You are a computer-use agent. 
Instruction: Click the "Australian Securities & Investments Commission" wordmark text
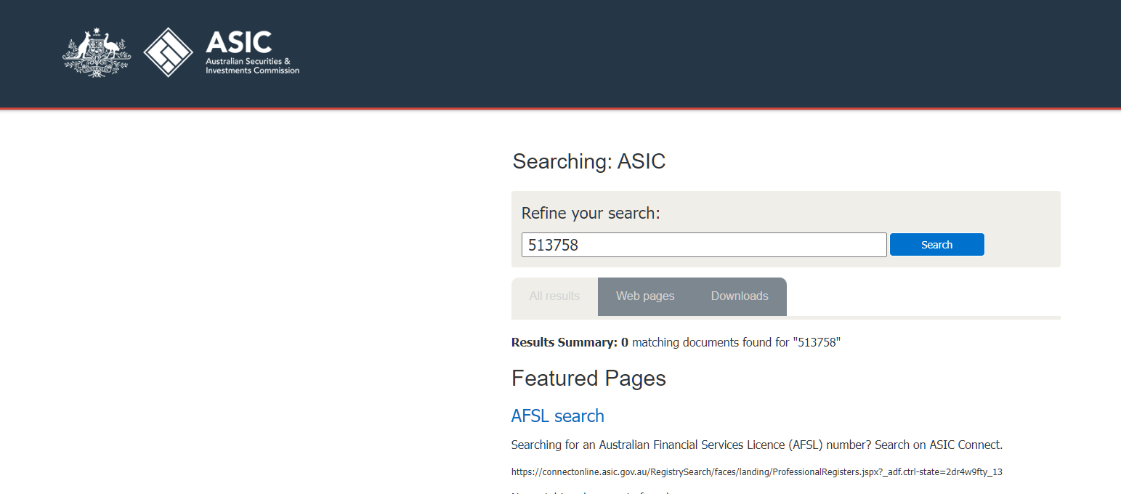252,66
